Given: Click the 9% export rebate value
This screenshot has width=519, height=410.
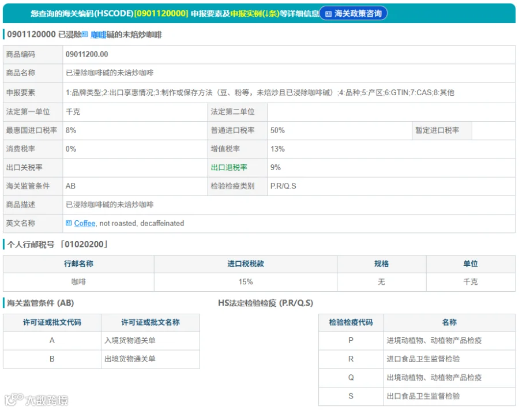Looking at the screenshot, I should point(276,167).
